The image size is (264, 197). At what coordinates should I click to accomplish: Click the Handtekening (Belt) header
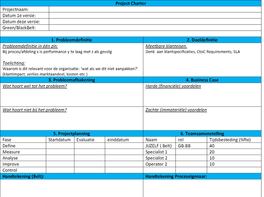point(72,176)
